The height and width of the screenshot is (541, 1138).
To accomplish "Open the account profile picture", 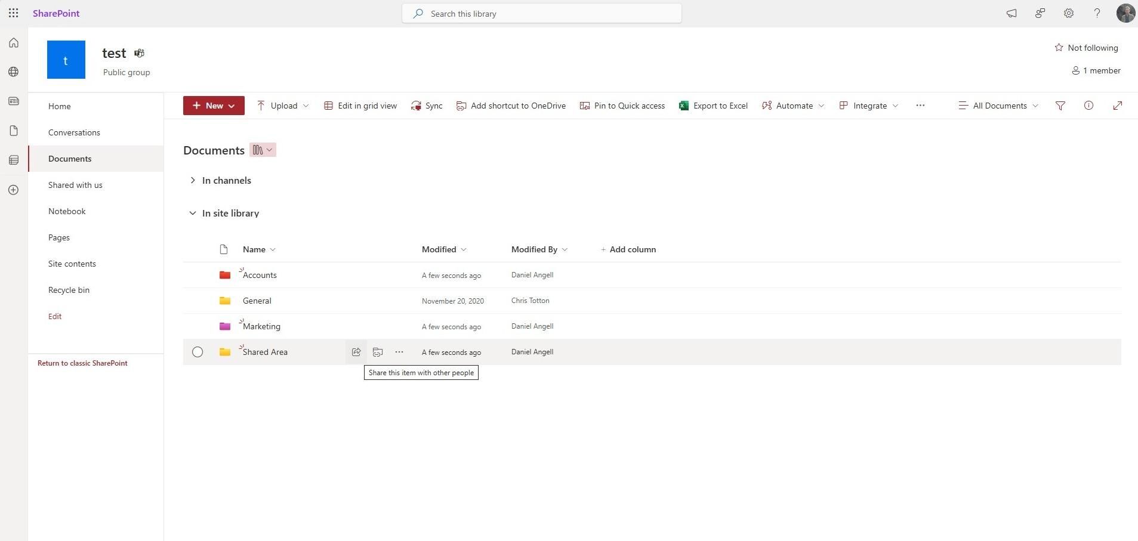I will (1125, 13).
